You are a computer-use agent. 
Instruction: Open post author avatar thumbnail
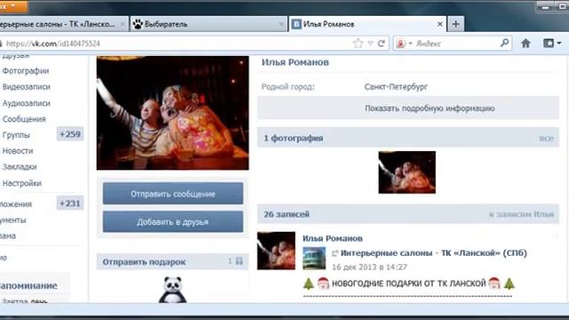(276, 251)
